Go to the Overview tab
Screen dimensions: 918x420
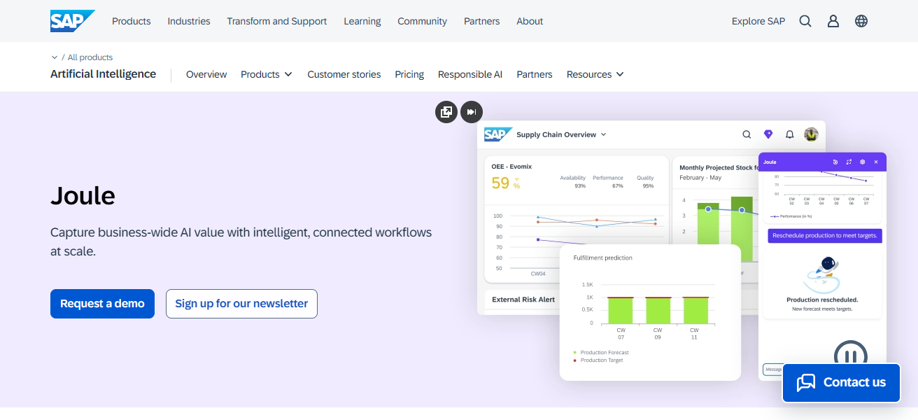pyautogui.click(x=206, y=74)
